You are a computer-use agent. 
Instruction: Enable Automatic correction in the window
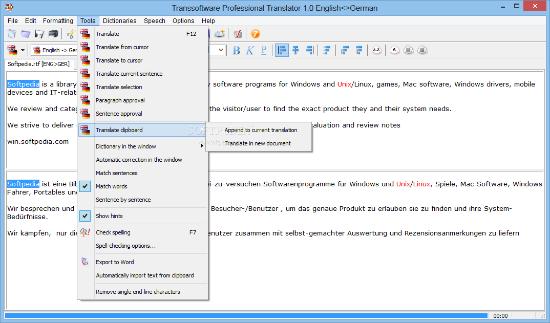point(143,160)
